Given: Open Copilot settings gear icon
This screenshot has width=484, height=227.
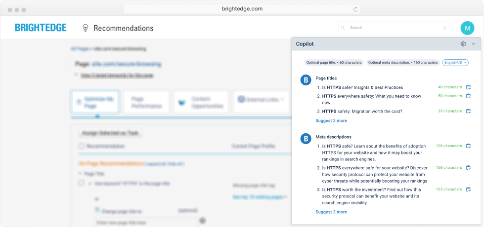Looking at the screenshot, I should pos(463,44).
